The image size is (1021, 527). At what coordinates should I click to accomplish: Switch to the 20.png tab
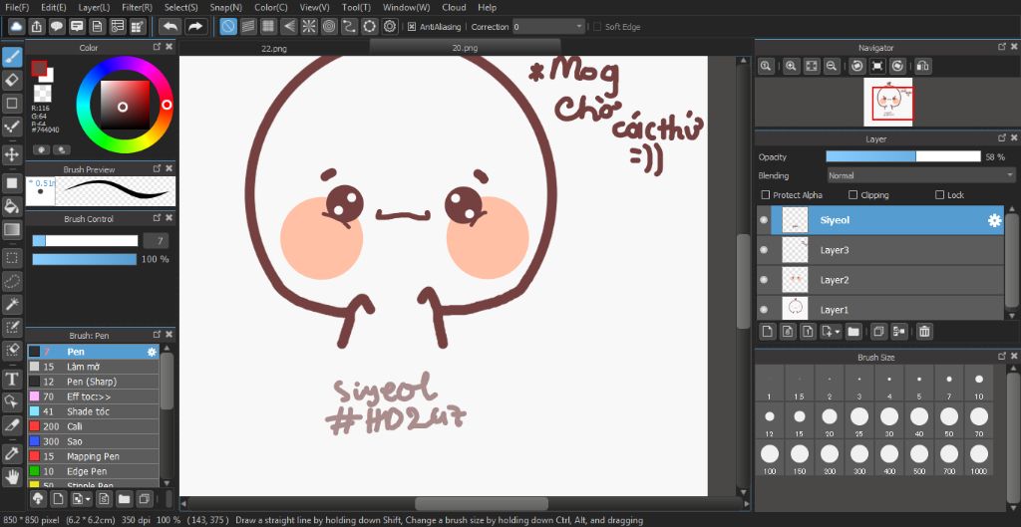[465, 48]
